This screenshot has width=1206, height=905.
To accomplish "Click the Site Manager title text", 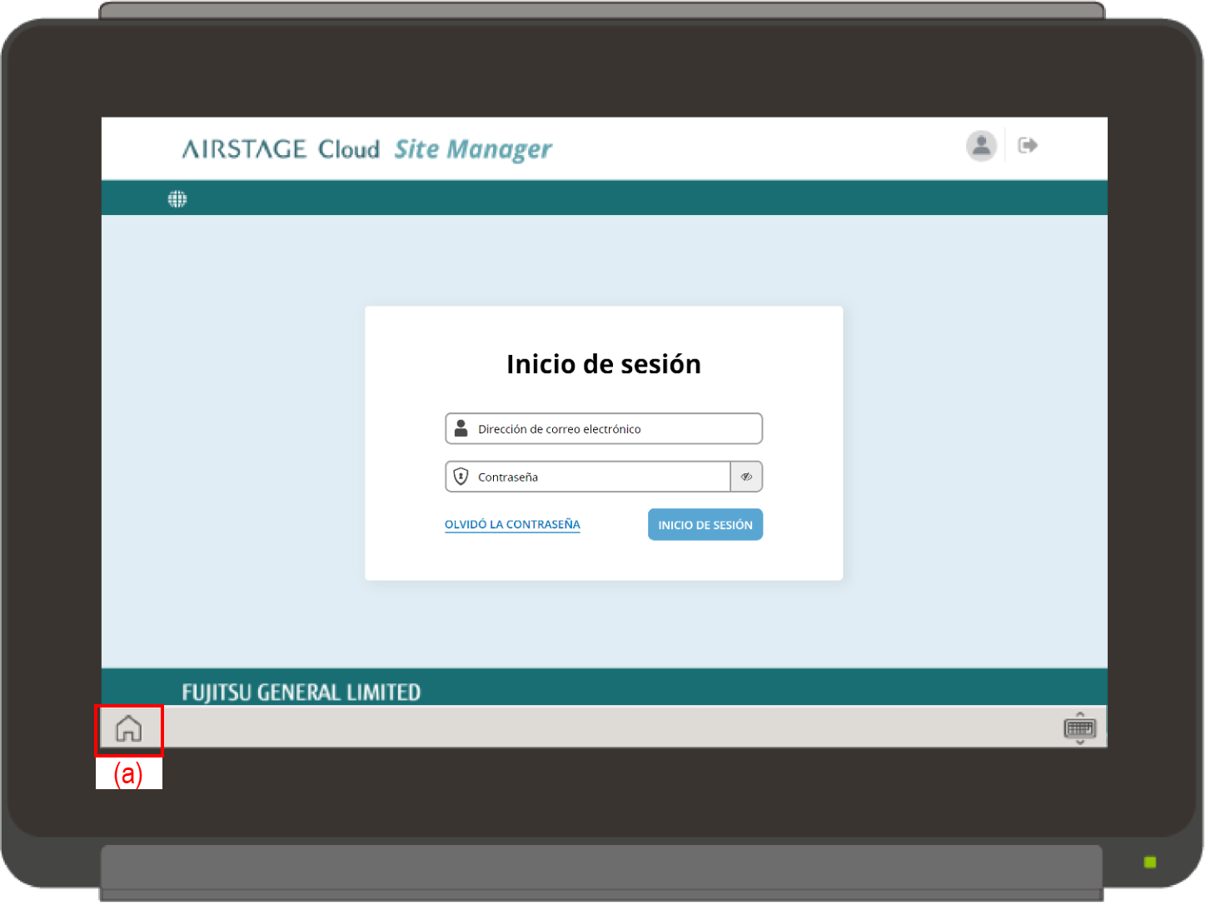I will pos(472,149).
